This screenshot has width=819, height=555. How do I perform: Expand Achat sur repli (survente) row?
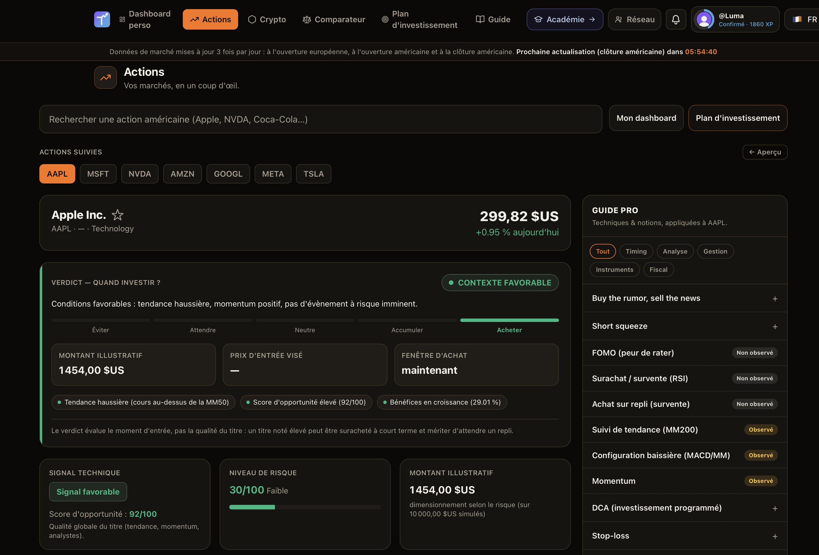[685, 404]
